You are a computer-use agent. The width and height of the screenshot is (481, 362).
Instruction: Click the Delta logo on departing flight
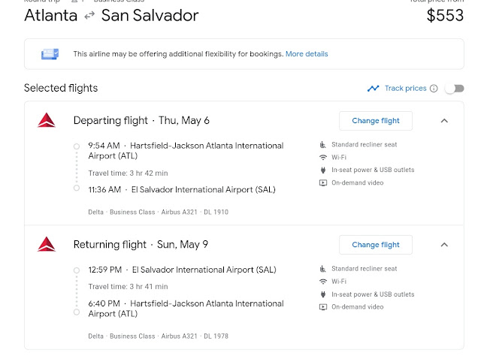pyautogui.click(x=47, y=120)
